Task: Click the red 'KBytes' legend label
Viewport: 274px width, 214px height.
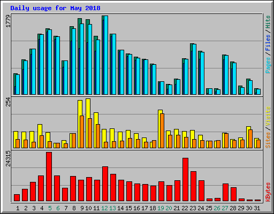Action: tap(268, 192)
